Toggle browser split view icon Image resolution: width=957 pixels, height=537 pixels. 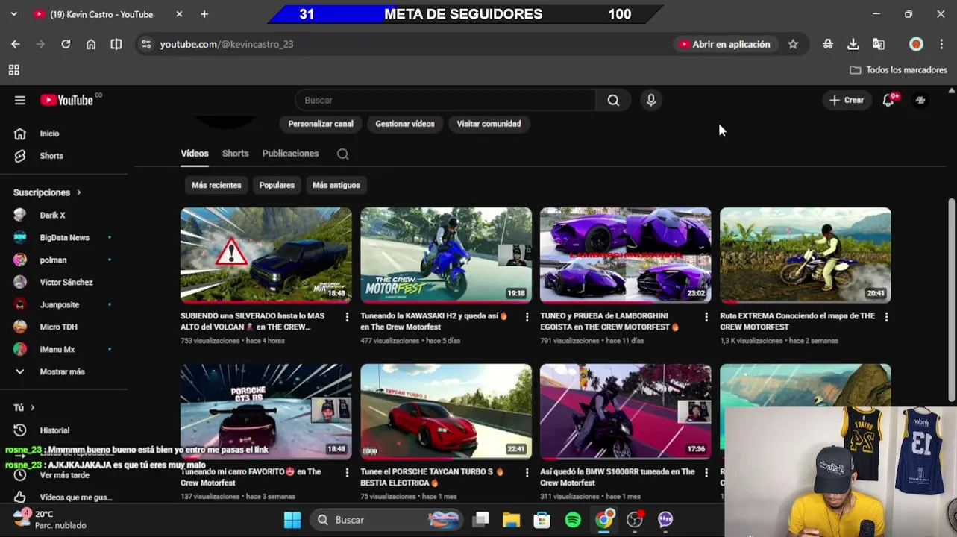point(116,44)
